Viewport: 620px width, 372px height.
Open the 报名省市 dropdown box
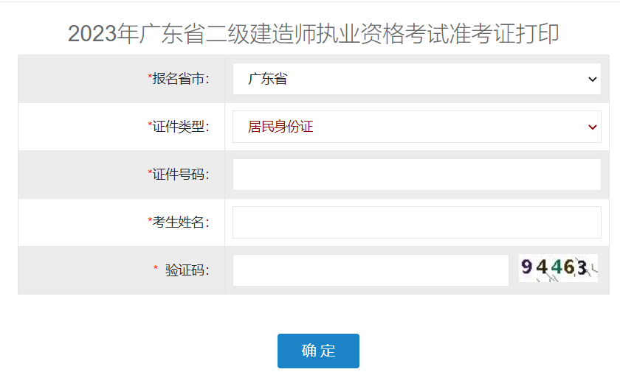click(x=417, y=79)
